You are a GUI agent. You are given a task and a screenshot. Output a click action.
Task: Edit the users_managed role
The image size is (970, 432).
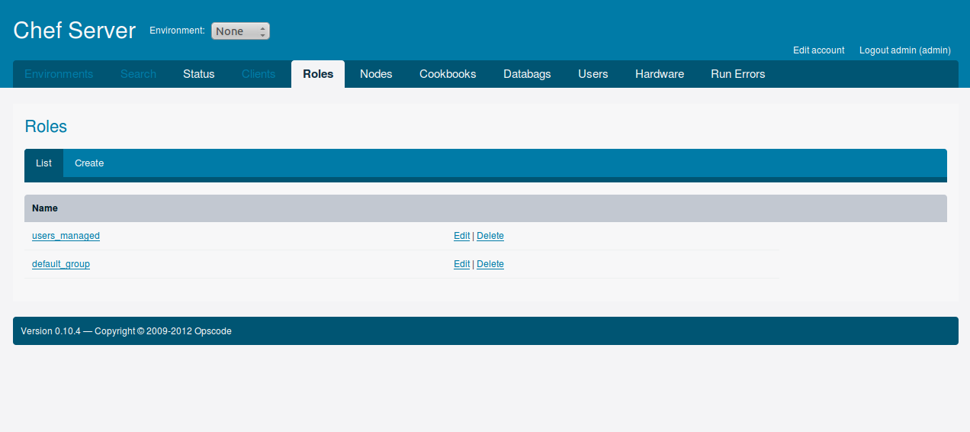click(461, 236)
